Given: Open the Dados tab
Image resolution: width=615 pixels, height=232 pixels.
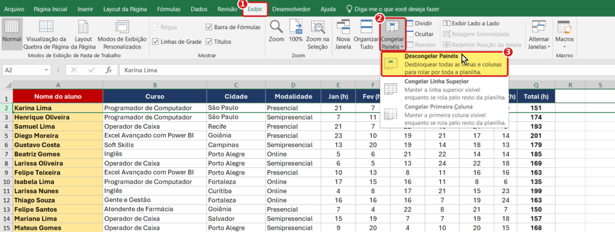Looking at the screenshot, I should [199, 8].
